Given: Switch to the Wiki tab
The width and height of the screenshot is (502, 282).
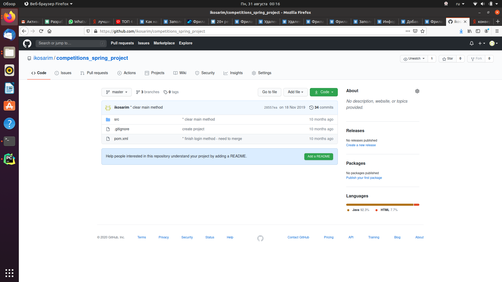Looking at the screenshot, I should click(x=180, y=73).
